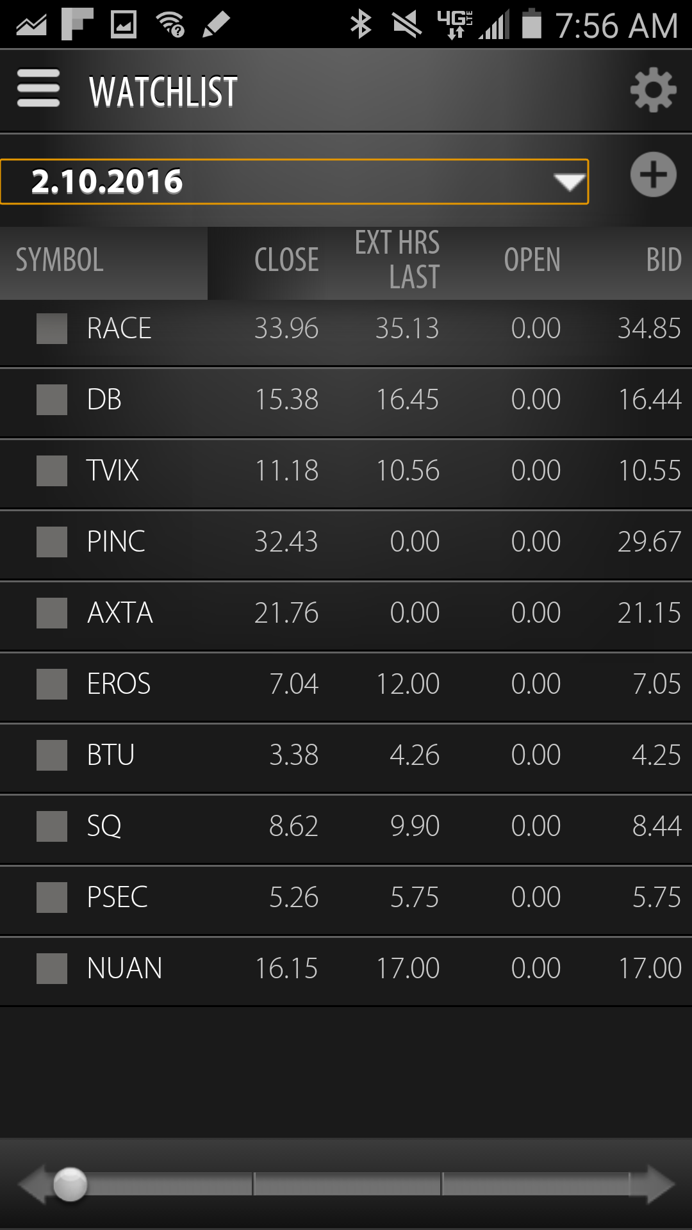Click the dropdown arrow beside 2.10.2016
The width and height of the screenshot is (692, 1230).
point(570,183)
